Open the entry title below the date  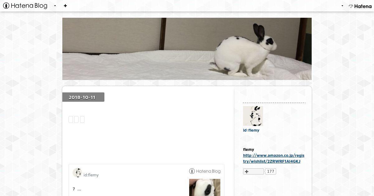76,119
